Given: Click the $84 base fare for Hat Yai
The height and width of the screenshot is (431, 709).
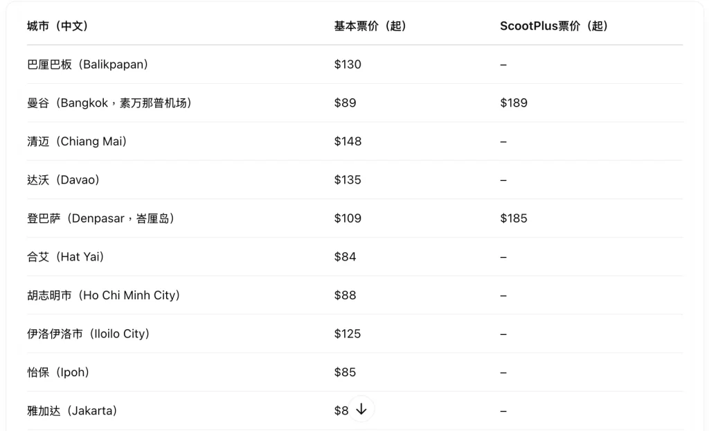Looking at the screenshot, I should coord(345,257).
